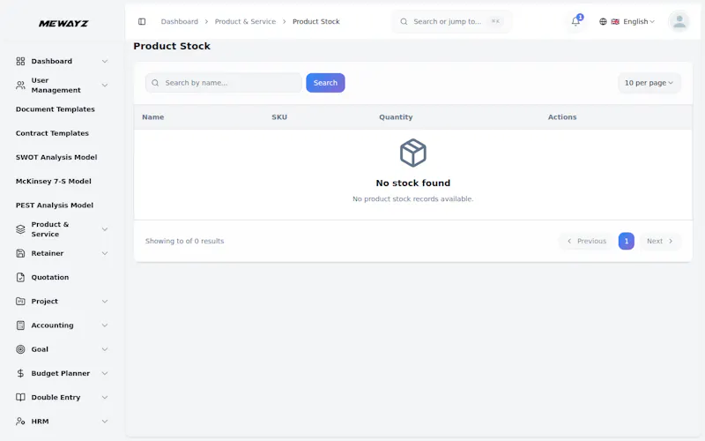Click the Retainer icon in sidebar
The width and height of the screenshot is (705, 441).
click(x=20, y=253)
